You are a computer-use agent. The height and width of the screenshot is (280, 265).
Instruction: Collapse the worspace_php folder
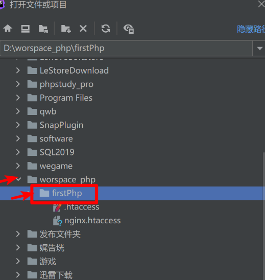(x=18, y=179)
